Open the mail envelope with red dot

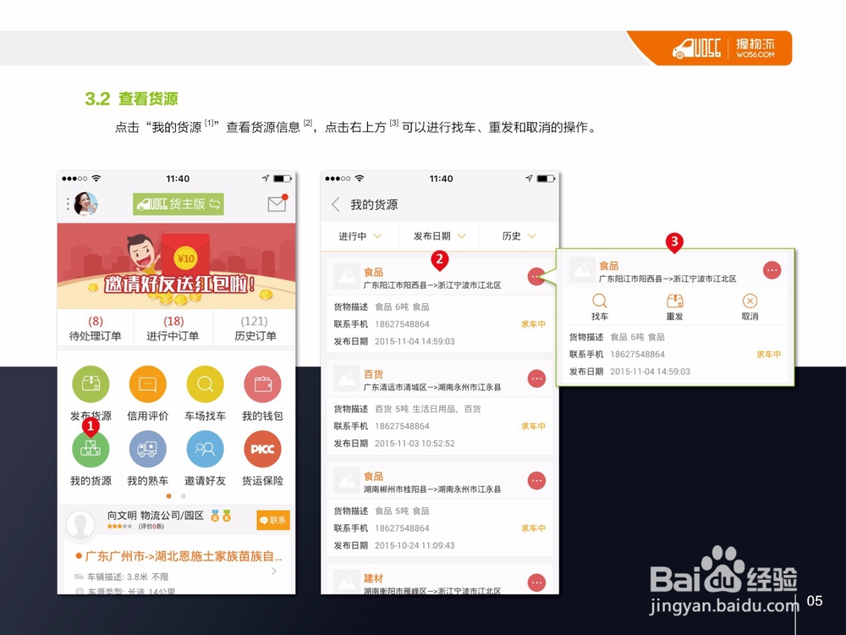(x=277, y=203)
